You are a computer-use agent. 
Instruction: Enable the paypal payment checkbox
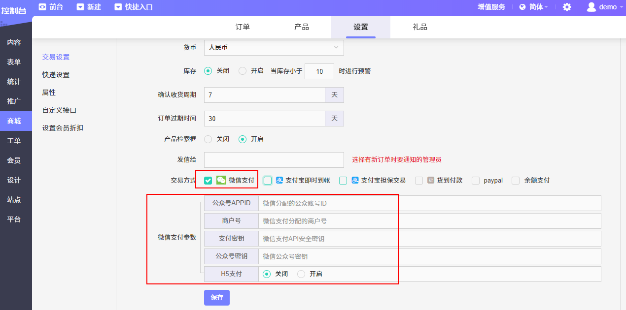click(x=476, y=181)
